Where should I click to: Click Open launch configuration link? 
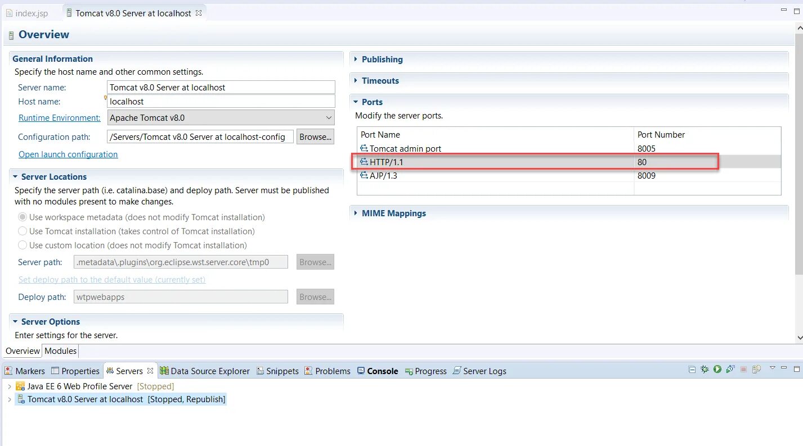click(x=68, y=154)
